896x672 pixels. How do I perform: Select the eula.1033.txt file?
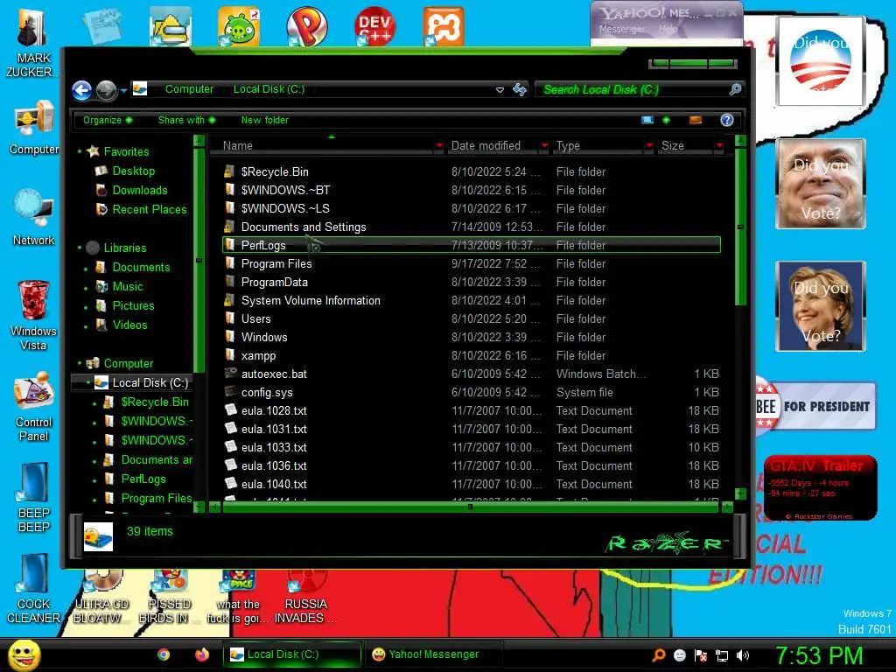[x=472, y=448]
